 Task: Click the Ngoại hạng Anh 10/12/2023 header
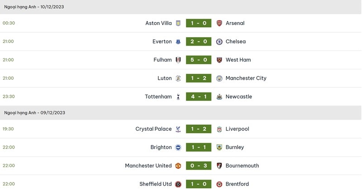34,7
